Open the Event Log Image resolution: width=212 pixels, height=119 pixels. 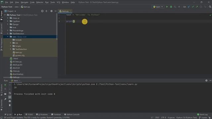click(x=202, y=114)
